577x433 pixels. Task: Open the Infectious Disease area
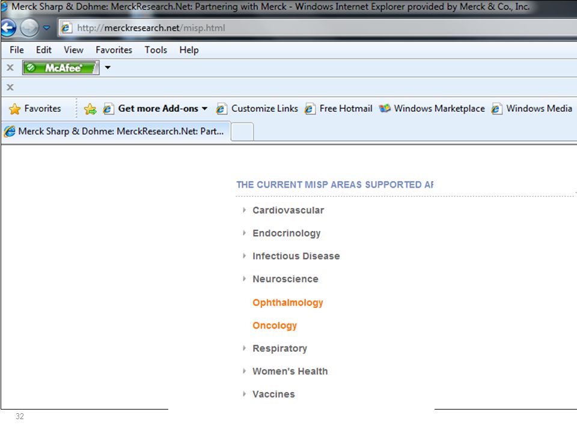pyautogui.click(x=296, y=256)
